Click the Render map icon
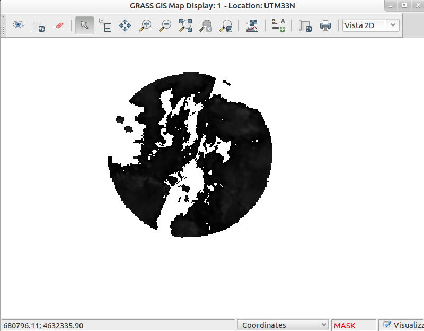This screenshot has width=424, height=331. (x=38, y=26)
